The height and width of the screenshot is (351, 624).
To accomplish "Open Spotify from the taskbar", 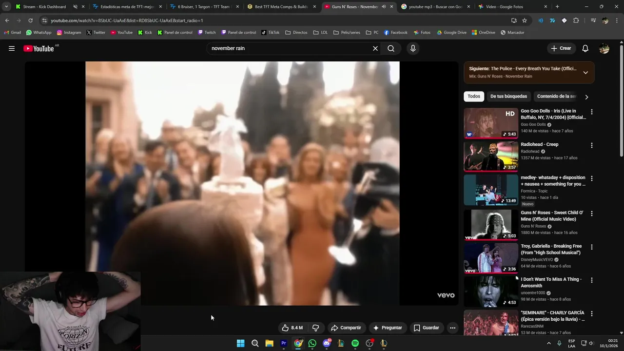I will point(355,343).
